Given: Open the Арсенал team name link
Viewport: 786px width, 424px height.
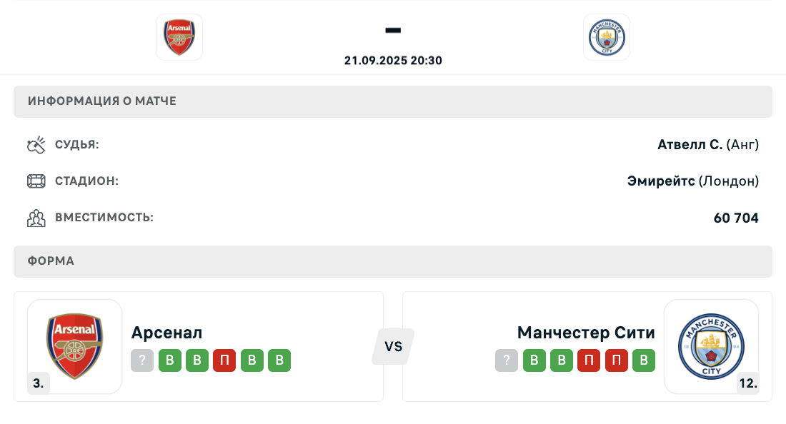Looking at the screenshot, I should pyautogui.click(x=166, y=333).
